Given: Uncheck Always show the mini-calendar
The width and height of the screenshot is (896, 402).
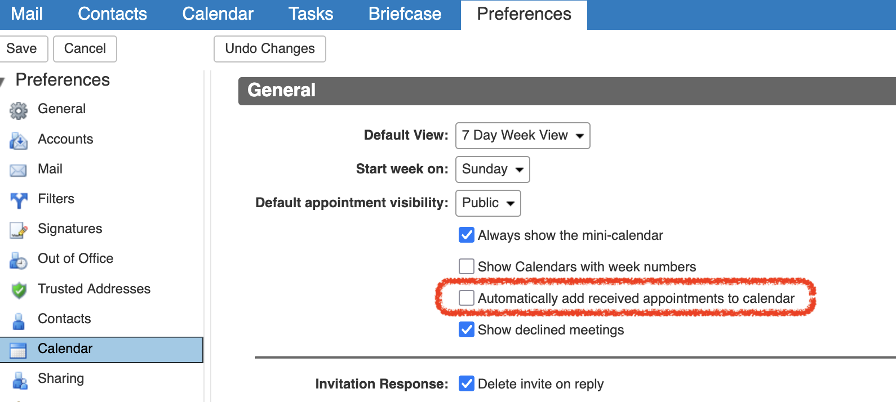Looking at the screenshot, I should pos(467,235).
